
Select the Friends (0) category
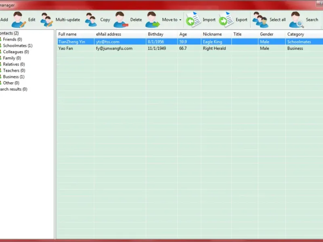pos(13,39)
